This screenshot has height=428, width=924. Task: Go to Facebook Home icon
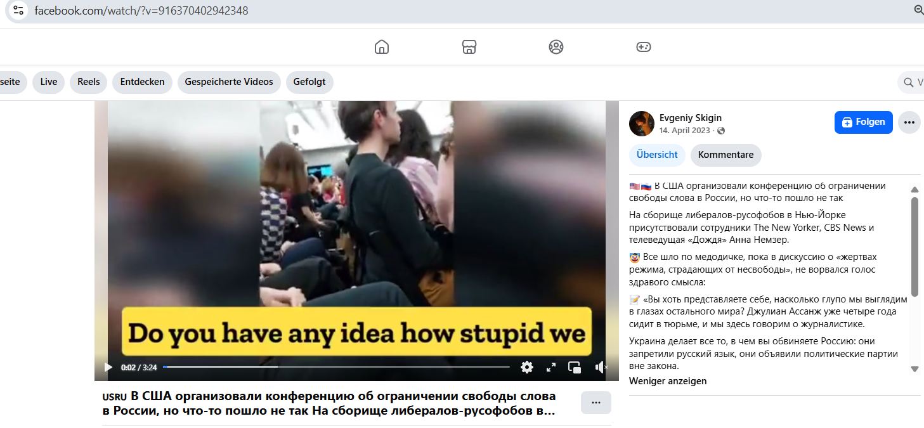(x=381, y=47)
